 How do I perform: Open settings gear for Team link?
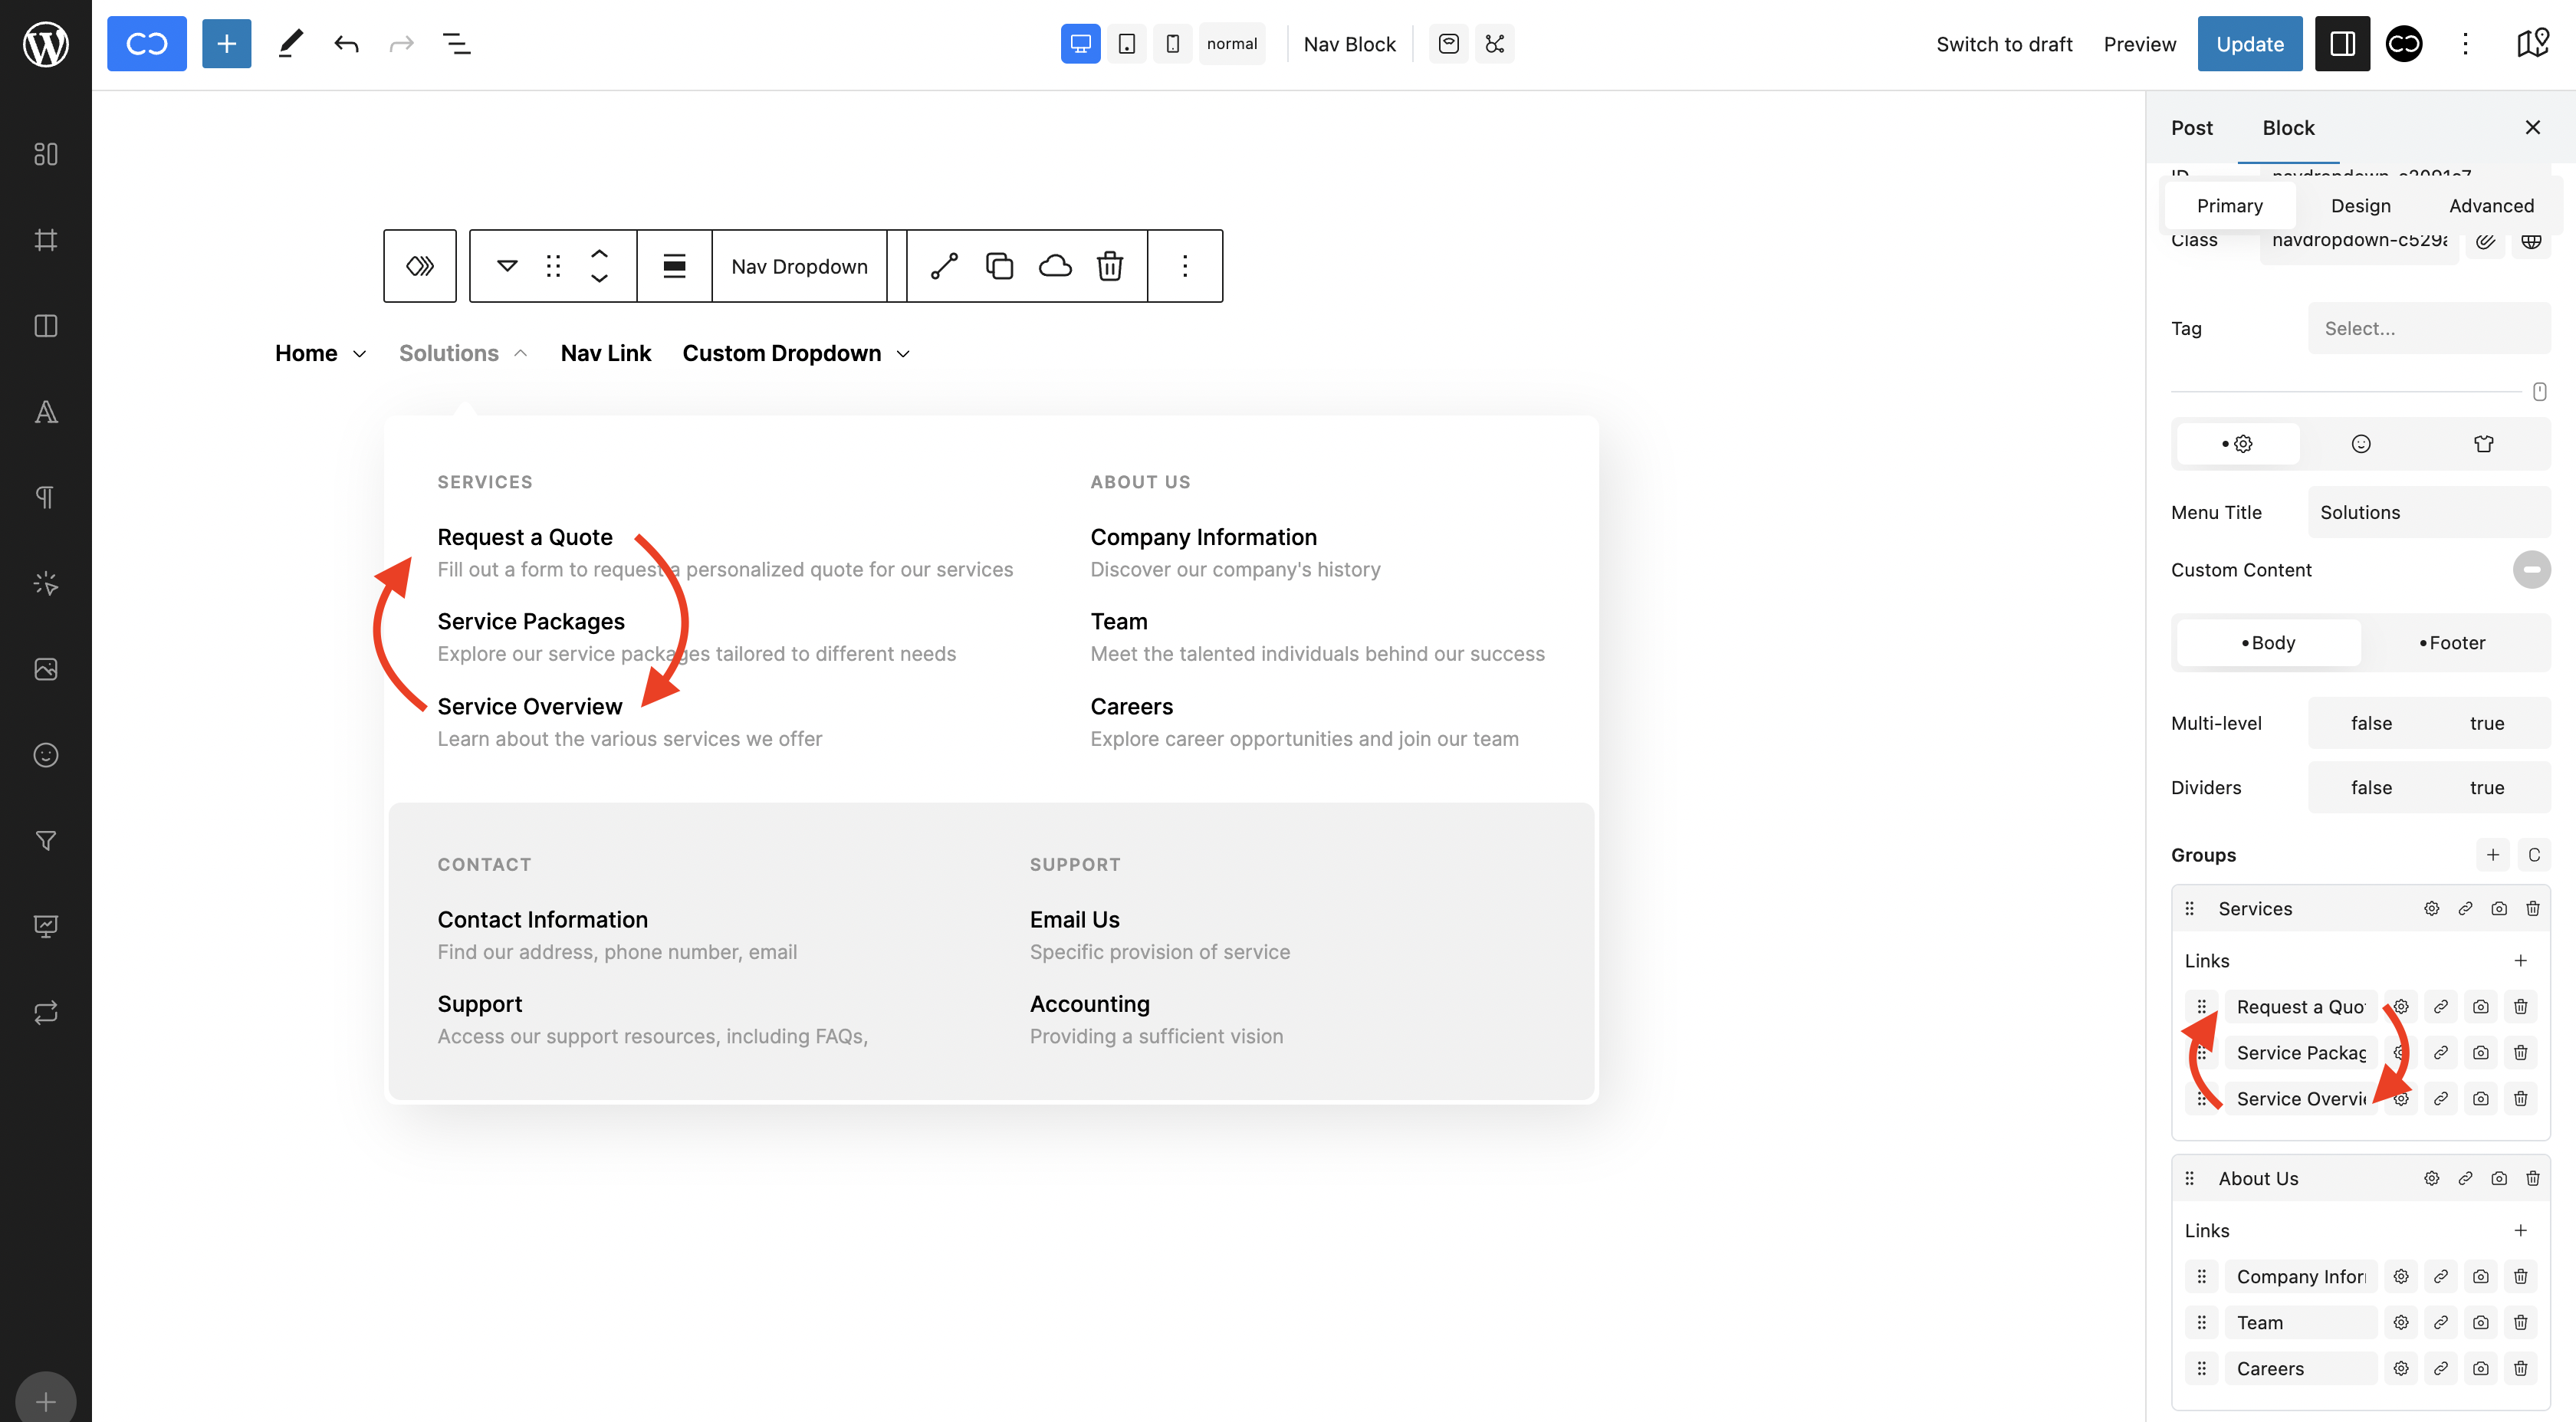[x=2400, y=1322]
